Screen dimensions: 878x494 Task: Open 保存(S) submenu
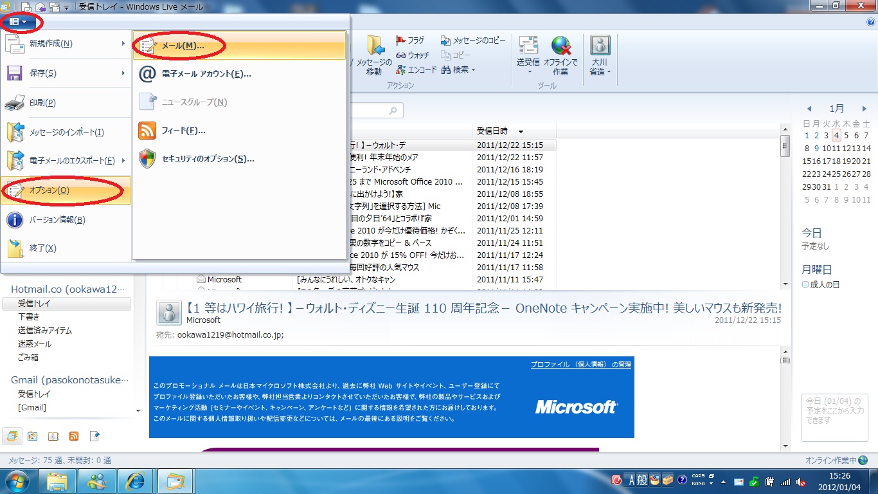tap(66, 73)
